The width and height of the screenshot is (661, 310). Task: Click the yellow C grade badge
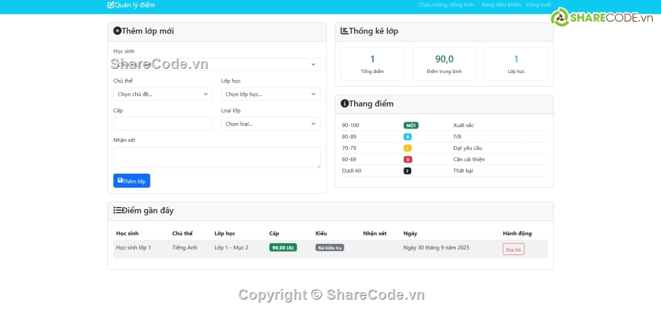pyautogui.click(x=408, y=148)
